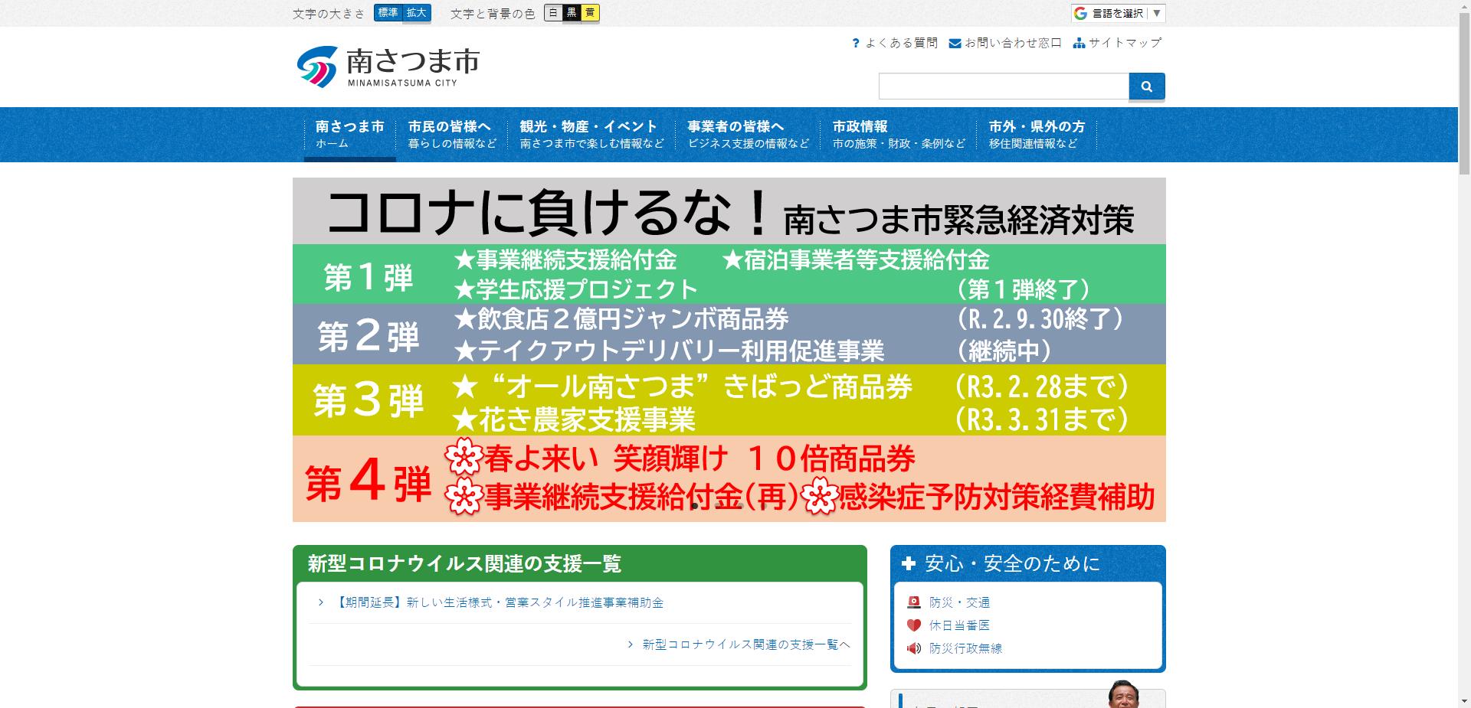Click the sitemap icon in the header

click(1079, 43)
